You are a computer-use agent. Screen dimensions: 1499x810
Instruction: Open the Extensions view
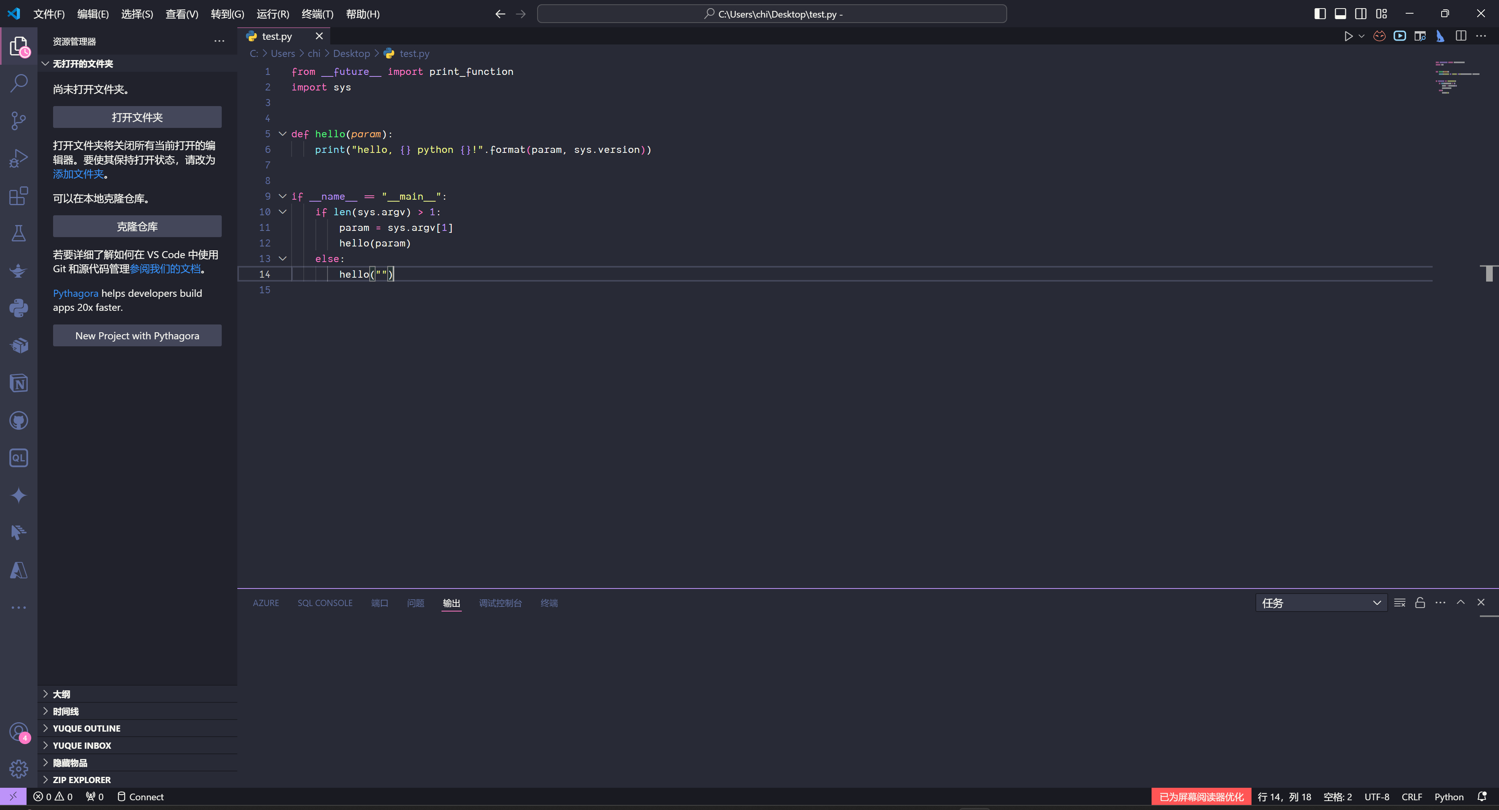pos(19,196)
